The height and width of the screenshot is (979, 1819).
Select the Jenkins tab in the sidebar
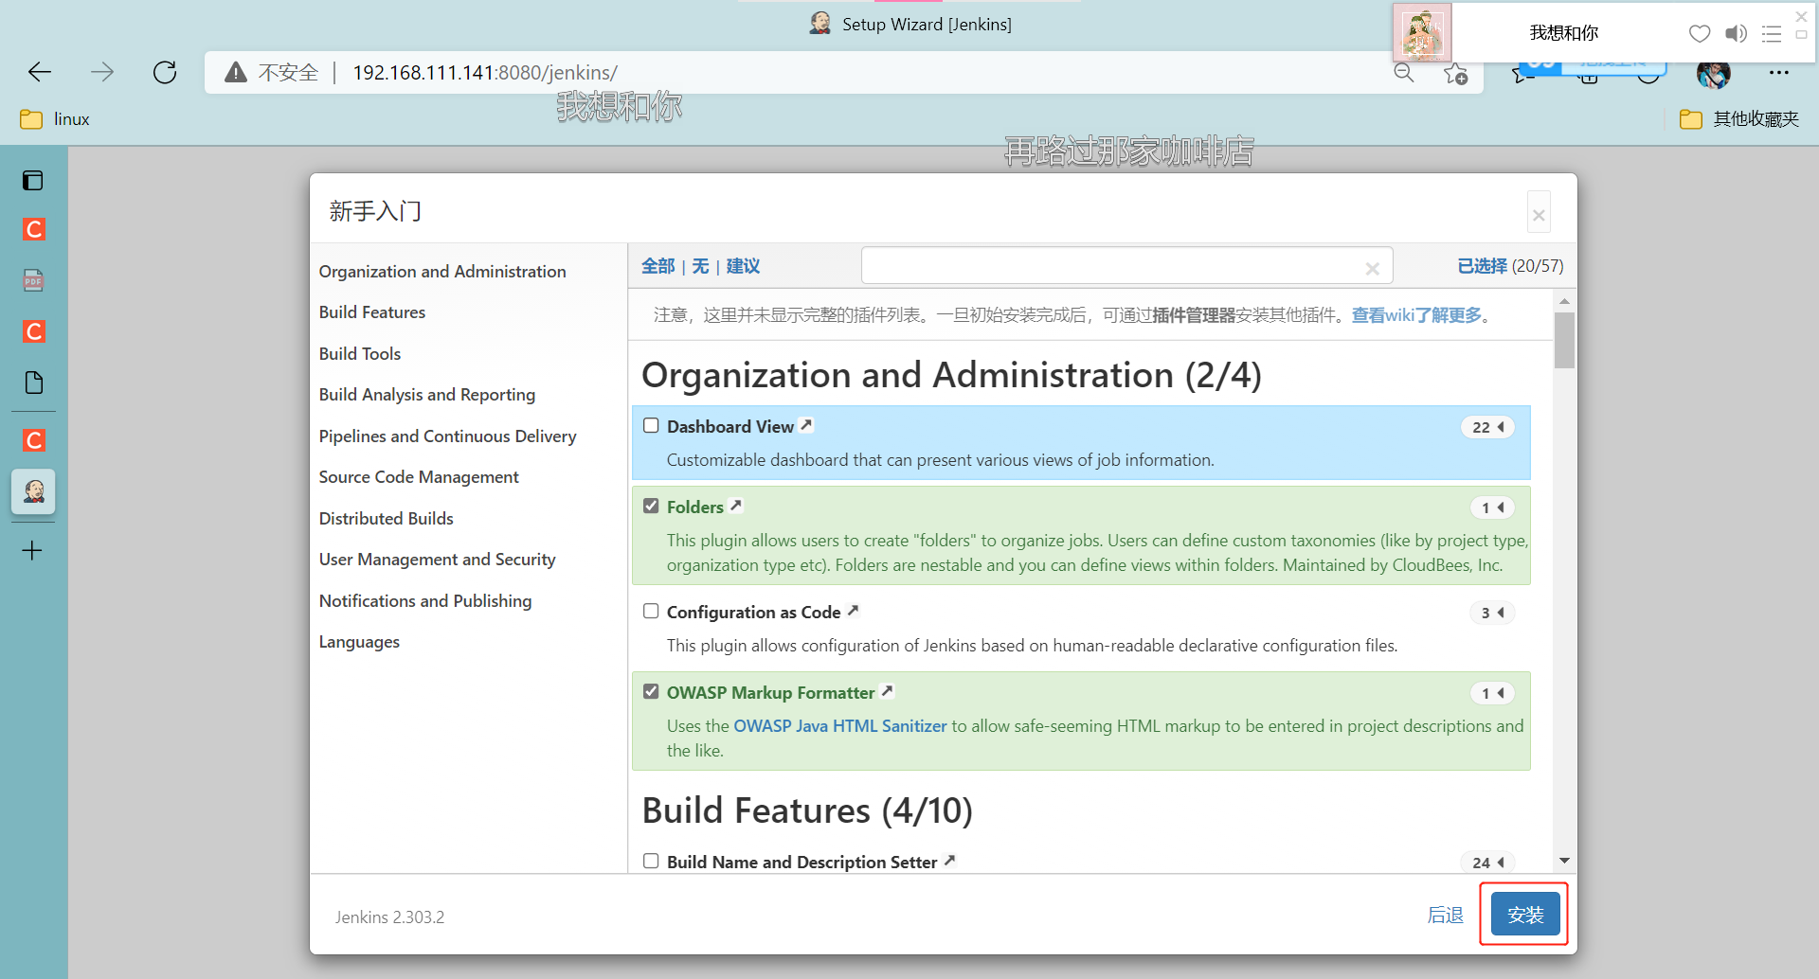[x=33, y=491]
